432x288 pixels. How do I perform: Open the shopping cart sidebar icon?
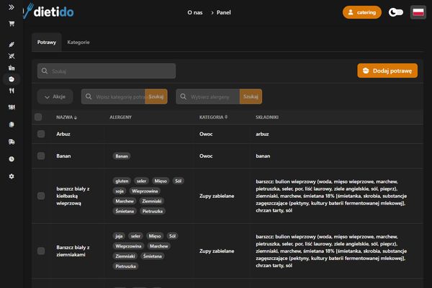click(x=12, y=24)
